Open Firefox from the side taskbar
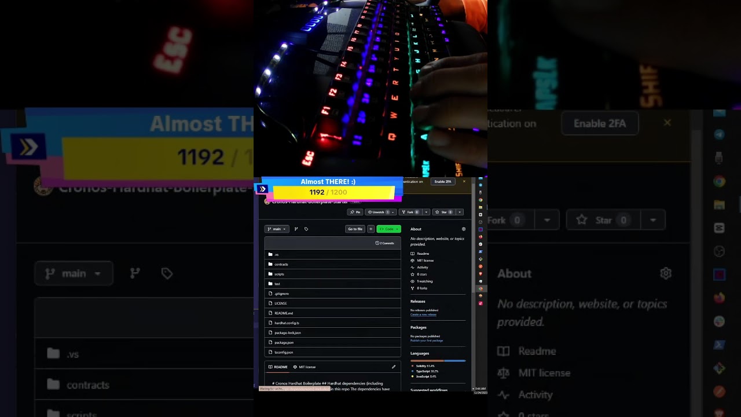741x417 pixels. coord(480,236)
